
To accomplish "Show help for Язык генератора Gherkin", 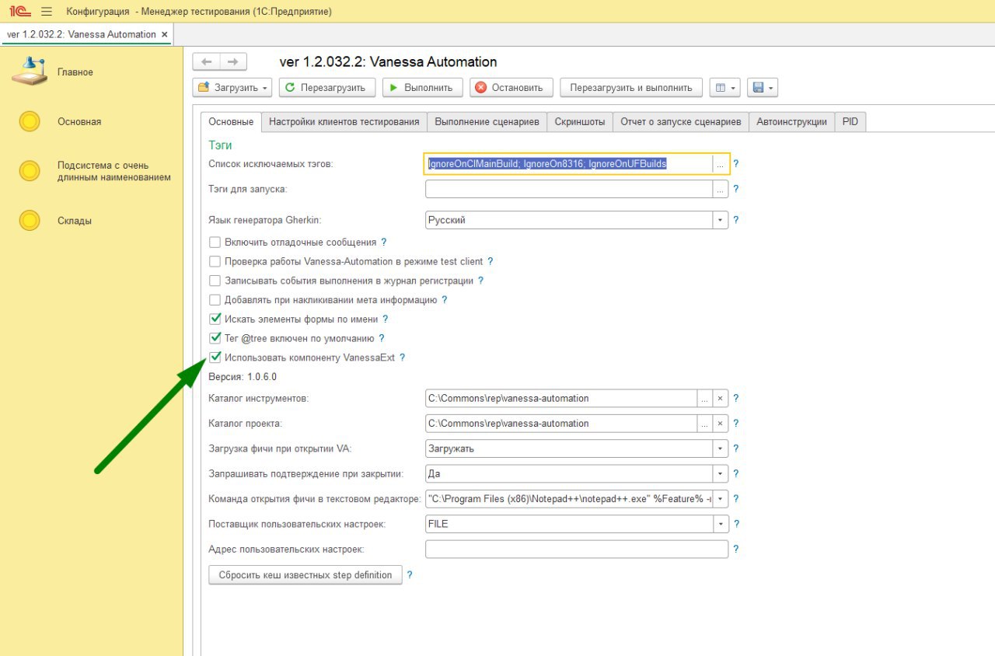I will click(x=736, y=220).
